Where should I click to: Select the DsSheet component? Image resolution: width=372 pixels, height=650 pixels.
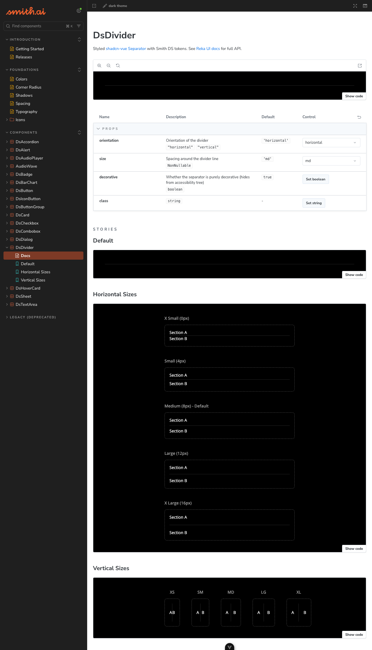click(x=24, y=296)
